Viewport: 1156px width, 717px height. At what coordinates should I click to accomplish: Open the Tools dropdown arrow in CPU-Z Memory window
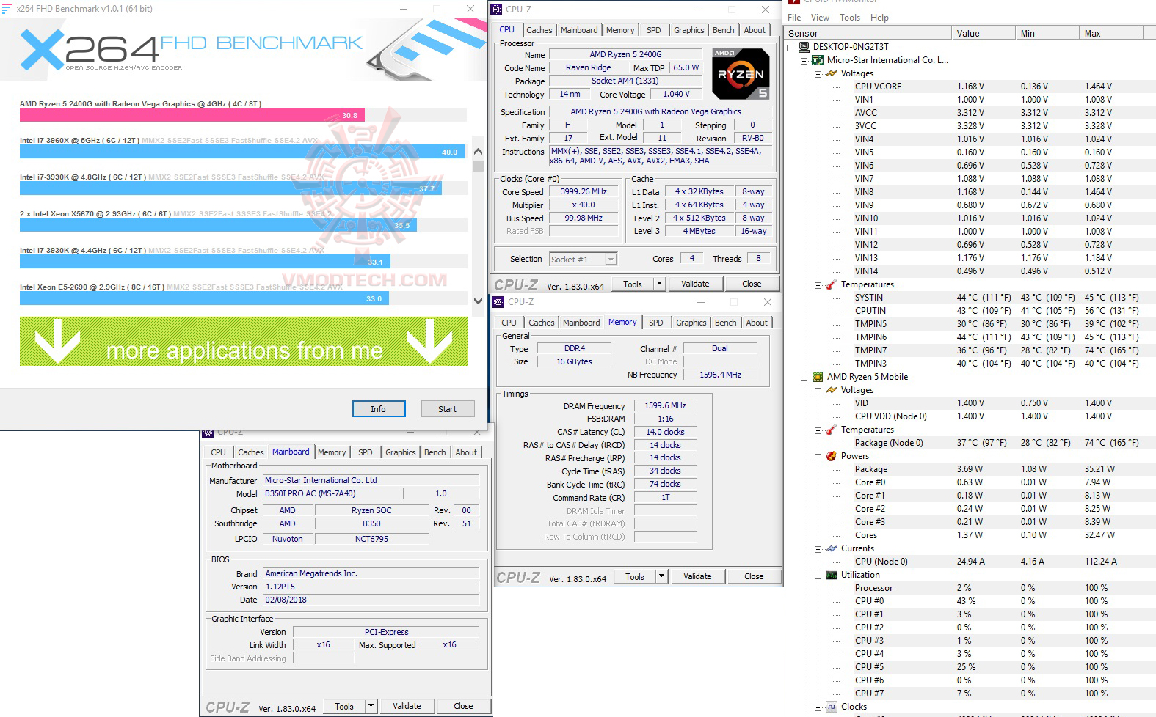[661, 576]
